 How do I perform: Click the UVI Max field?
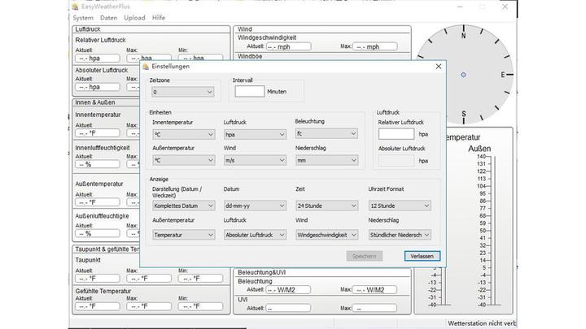coord(374,308)
